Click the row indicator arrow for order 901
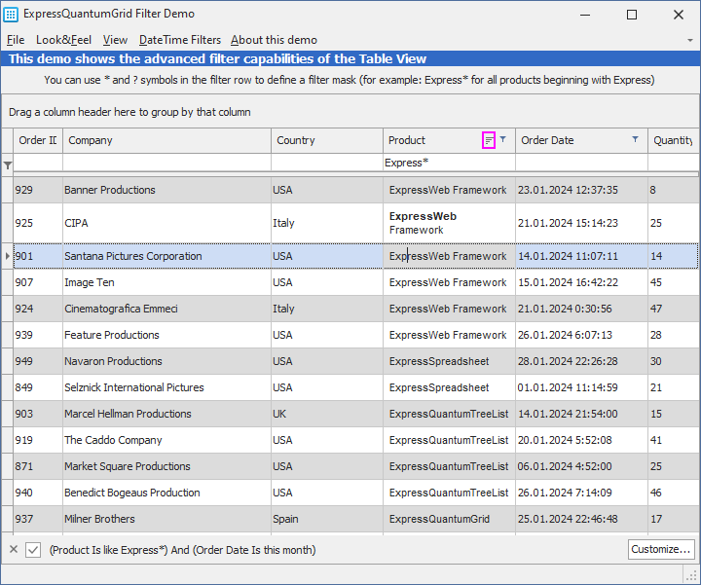 [8, 256]
